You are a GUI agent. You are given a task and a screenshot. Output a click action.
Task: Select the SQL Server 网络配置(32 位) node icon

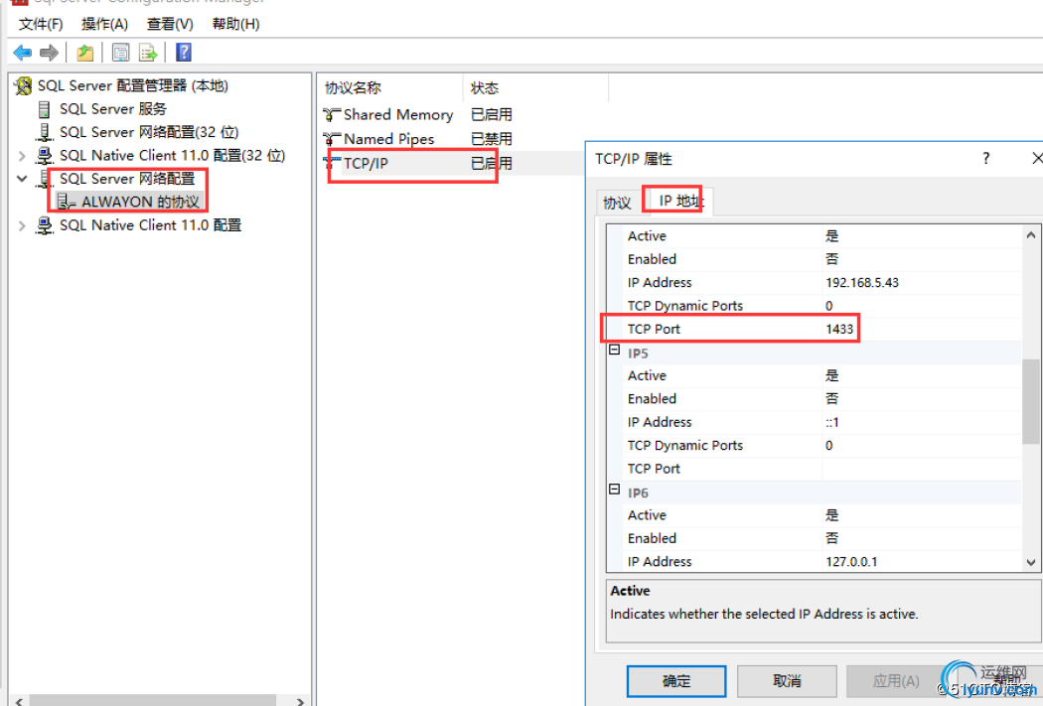(x=44, y=132)
